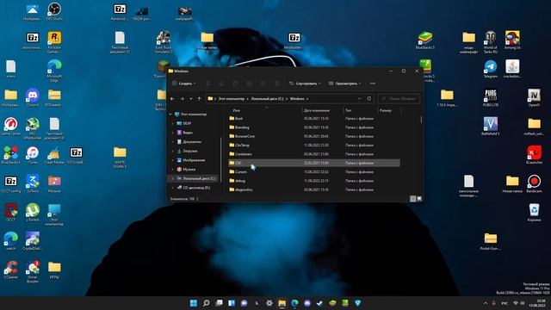Click Локальный диск (C:) breadcrumb segment
The image size is (551, 310).
click(x=267, y=99)
